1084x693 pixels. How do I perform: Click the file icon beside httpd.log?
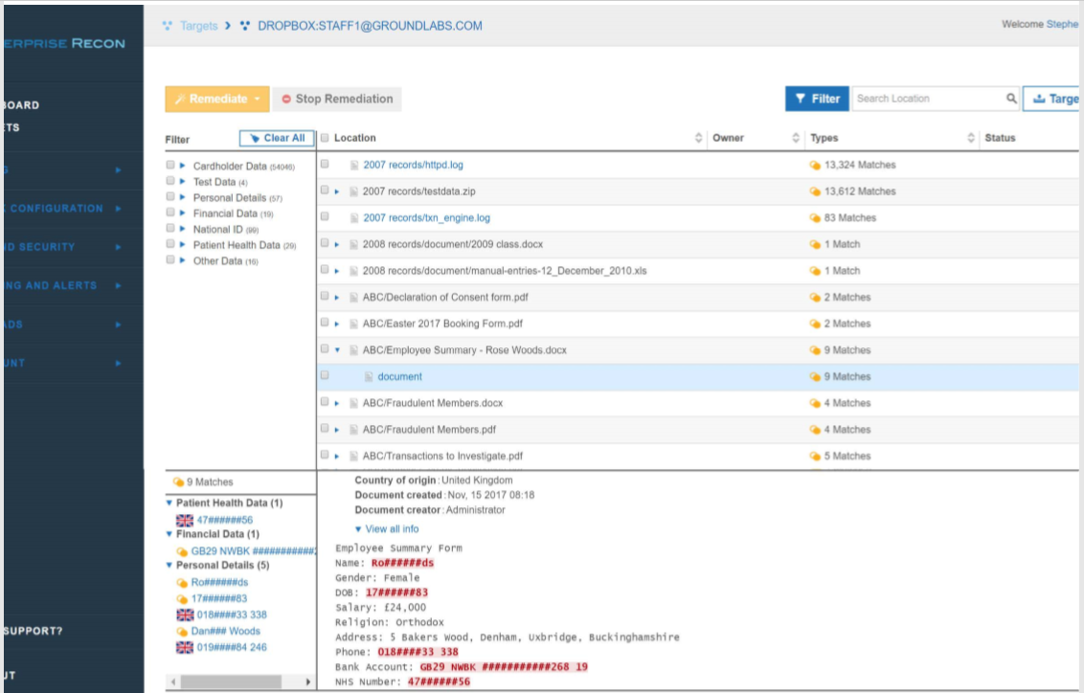pos(353,166)
